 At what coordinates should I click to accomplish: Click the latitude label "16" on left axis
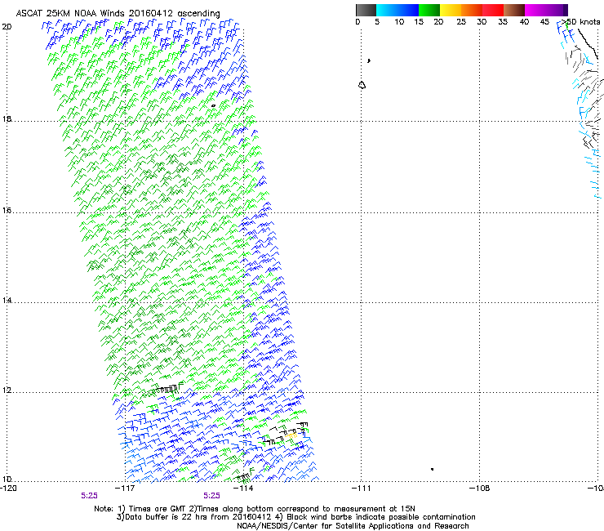click(x=7, y=210)
